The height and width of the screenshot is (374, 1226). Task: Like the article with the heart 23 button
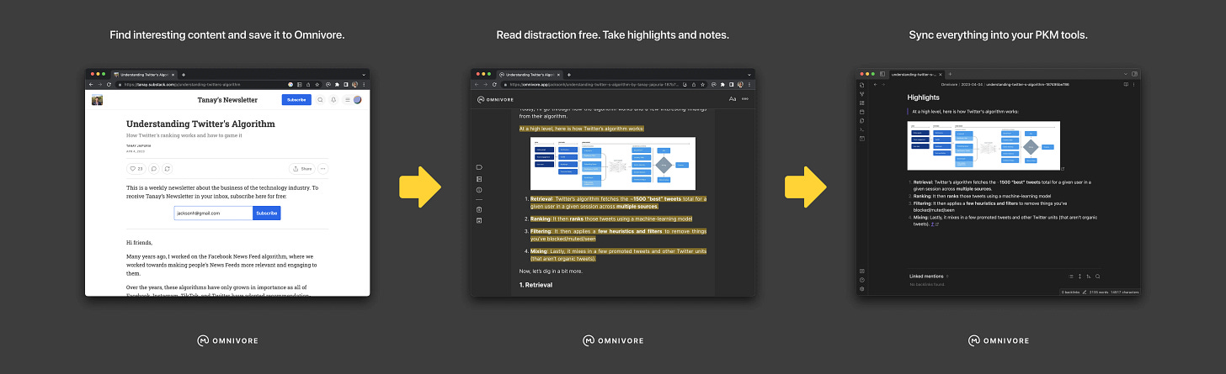click(135, 168)
